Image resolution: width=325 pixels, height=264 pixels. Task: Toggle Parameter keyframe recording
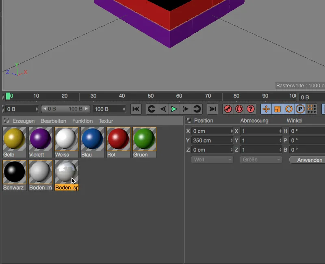(300, 109)
